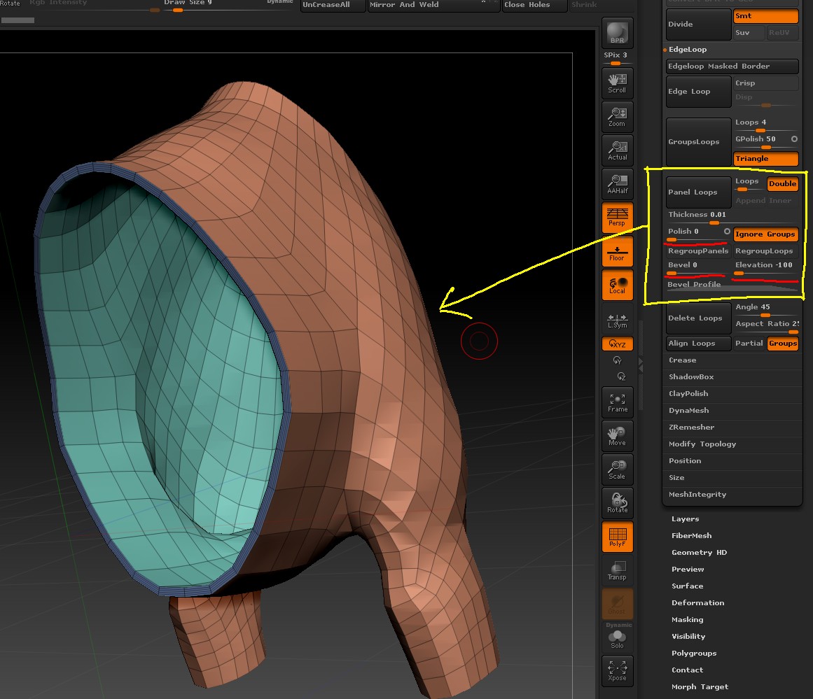Select the Scroll navigation icon
The width and height of the screenshot is (813, 699).
pos(617,83)
